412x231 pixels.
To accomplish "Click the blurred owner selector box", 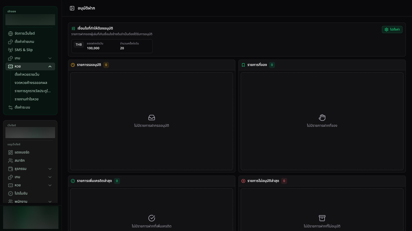I will (x=30, y=20).
